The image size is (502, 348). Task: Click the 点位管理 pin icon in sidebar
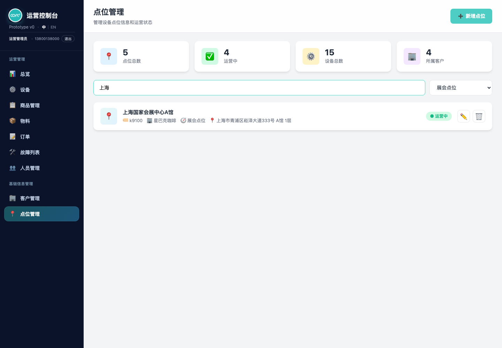point(13,214)
